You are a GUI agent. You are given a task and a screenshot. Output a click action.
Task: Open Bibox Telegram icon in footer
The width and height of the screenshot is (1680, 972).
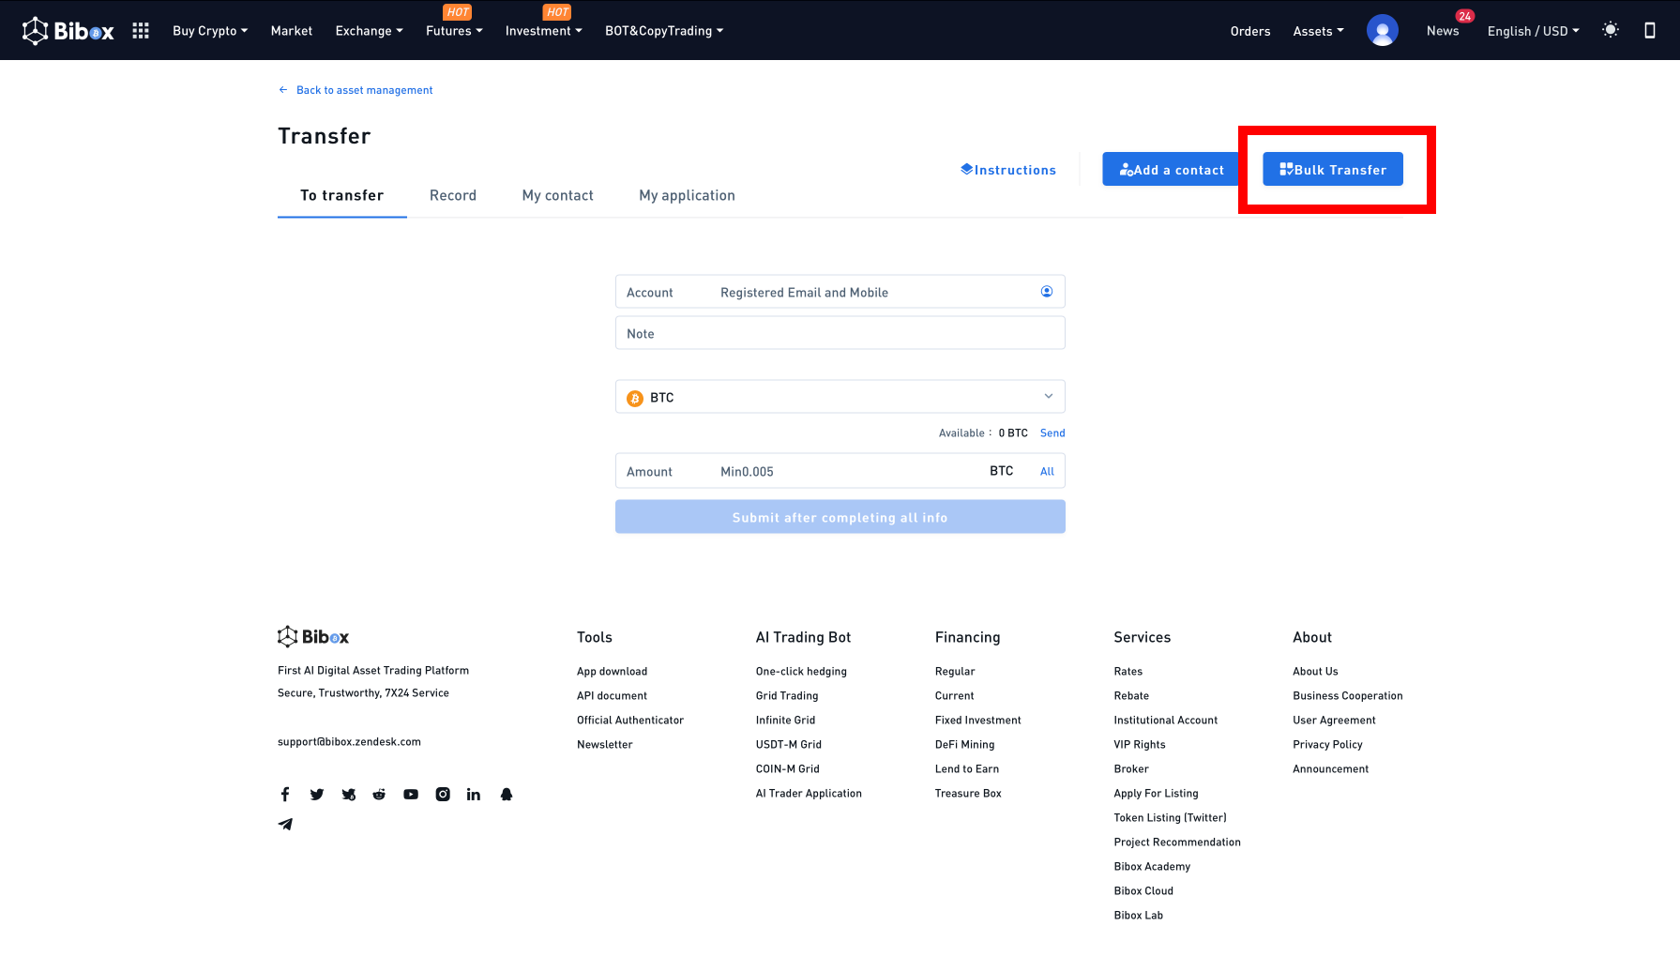[286, 825]
